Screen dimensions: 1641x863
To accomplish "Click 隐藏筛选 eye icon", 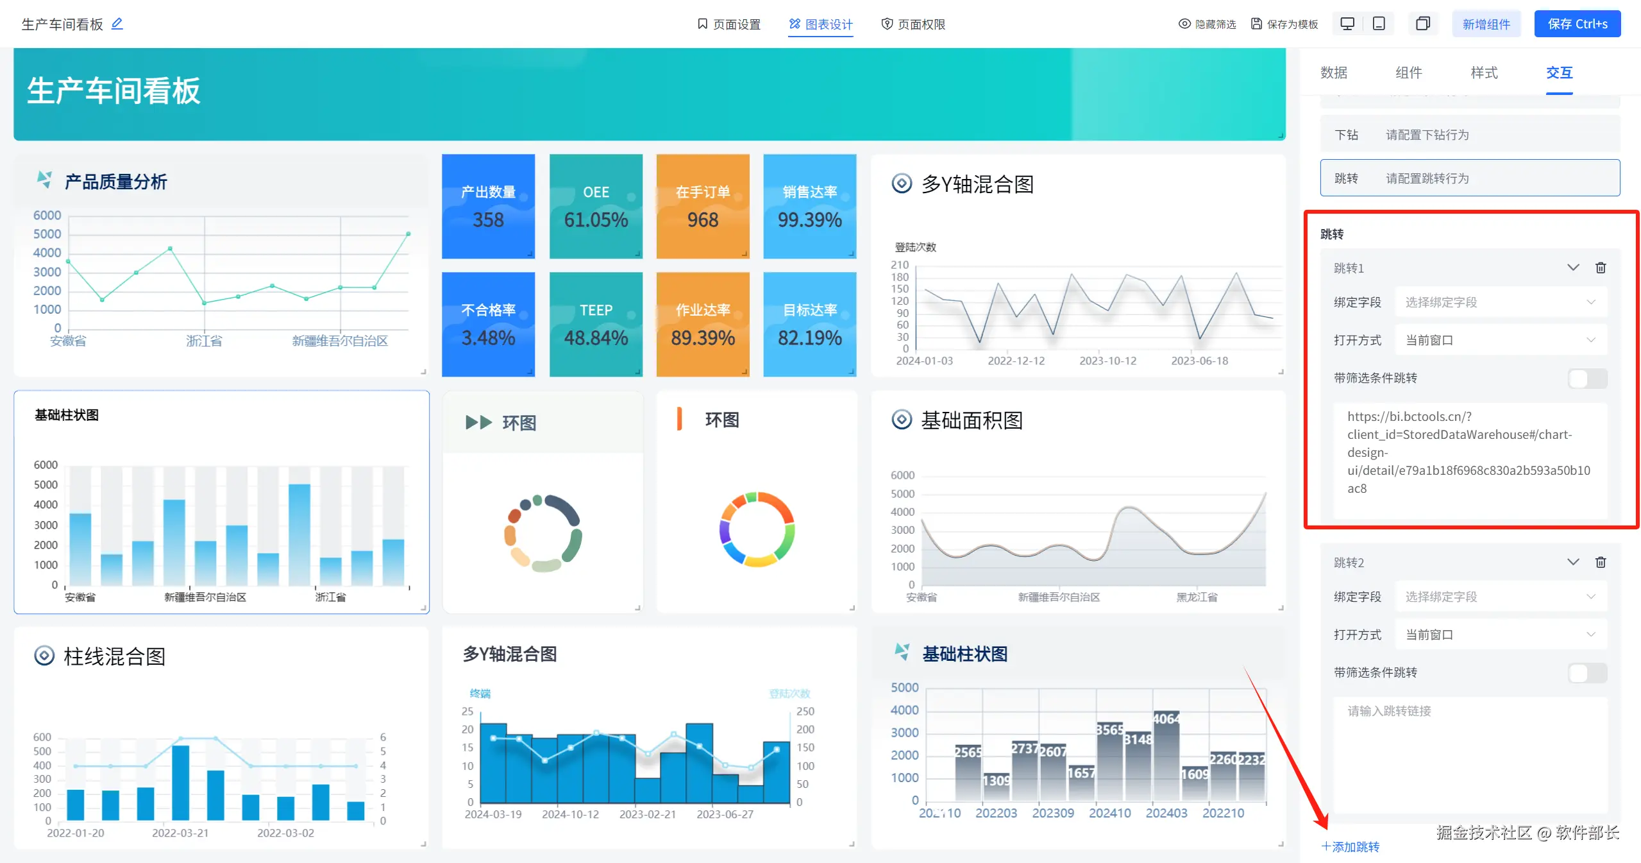I will [1184, 24].
